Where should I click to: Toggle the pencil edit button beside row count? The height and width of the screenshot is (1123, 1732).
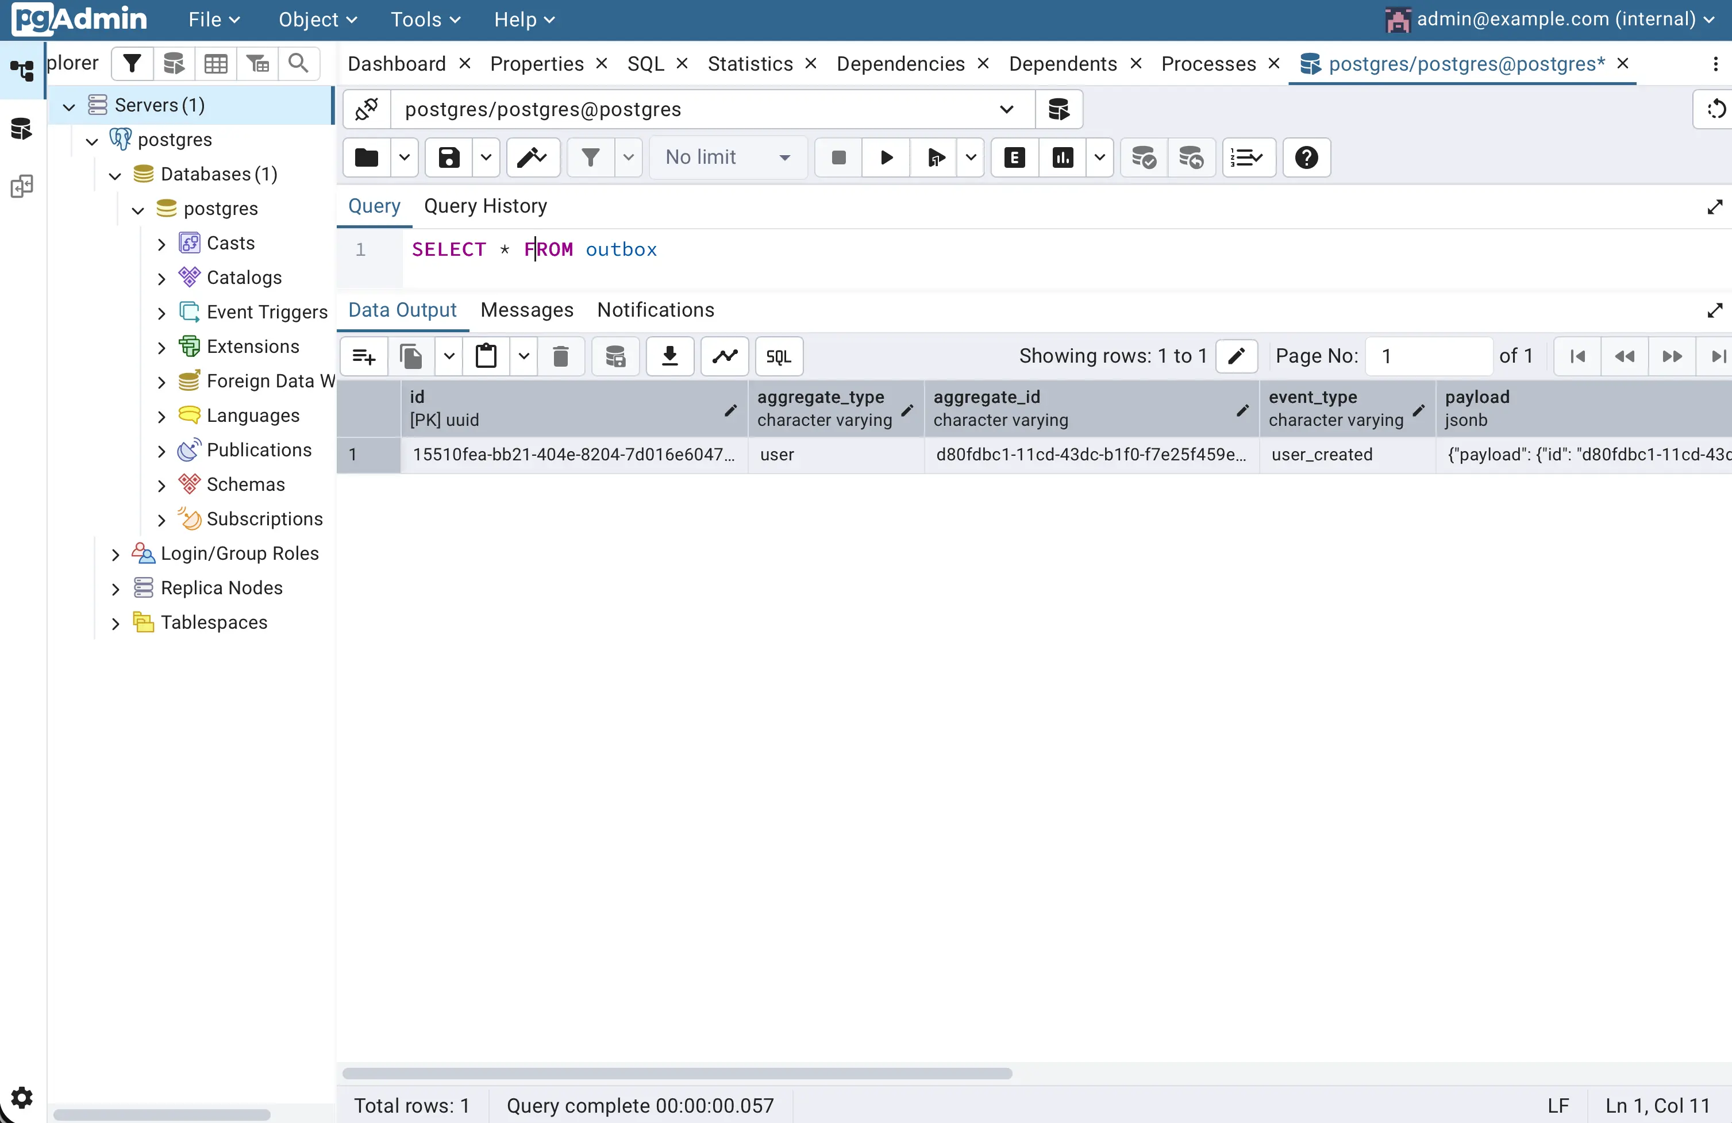coord(1237,357)
